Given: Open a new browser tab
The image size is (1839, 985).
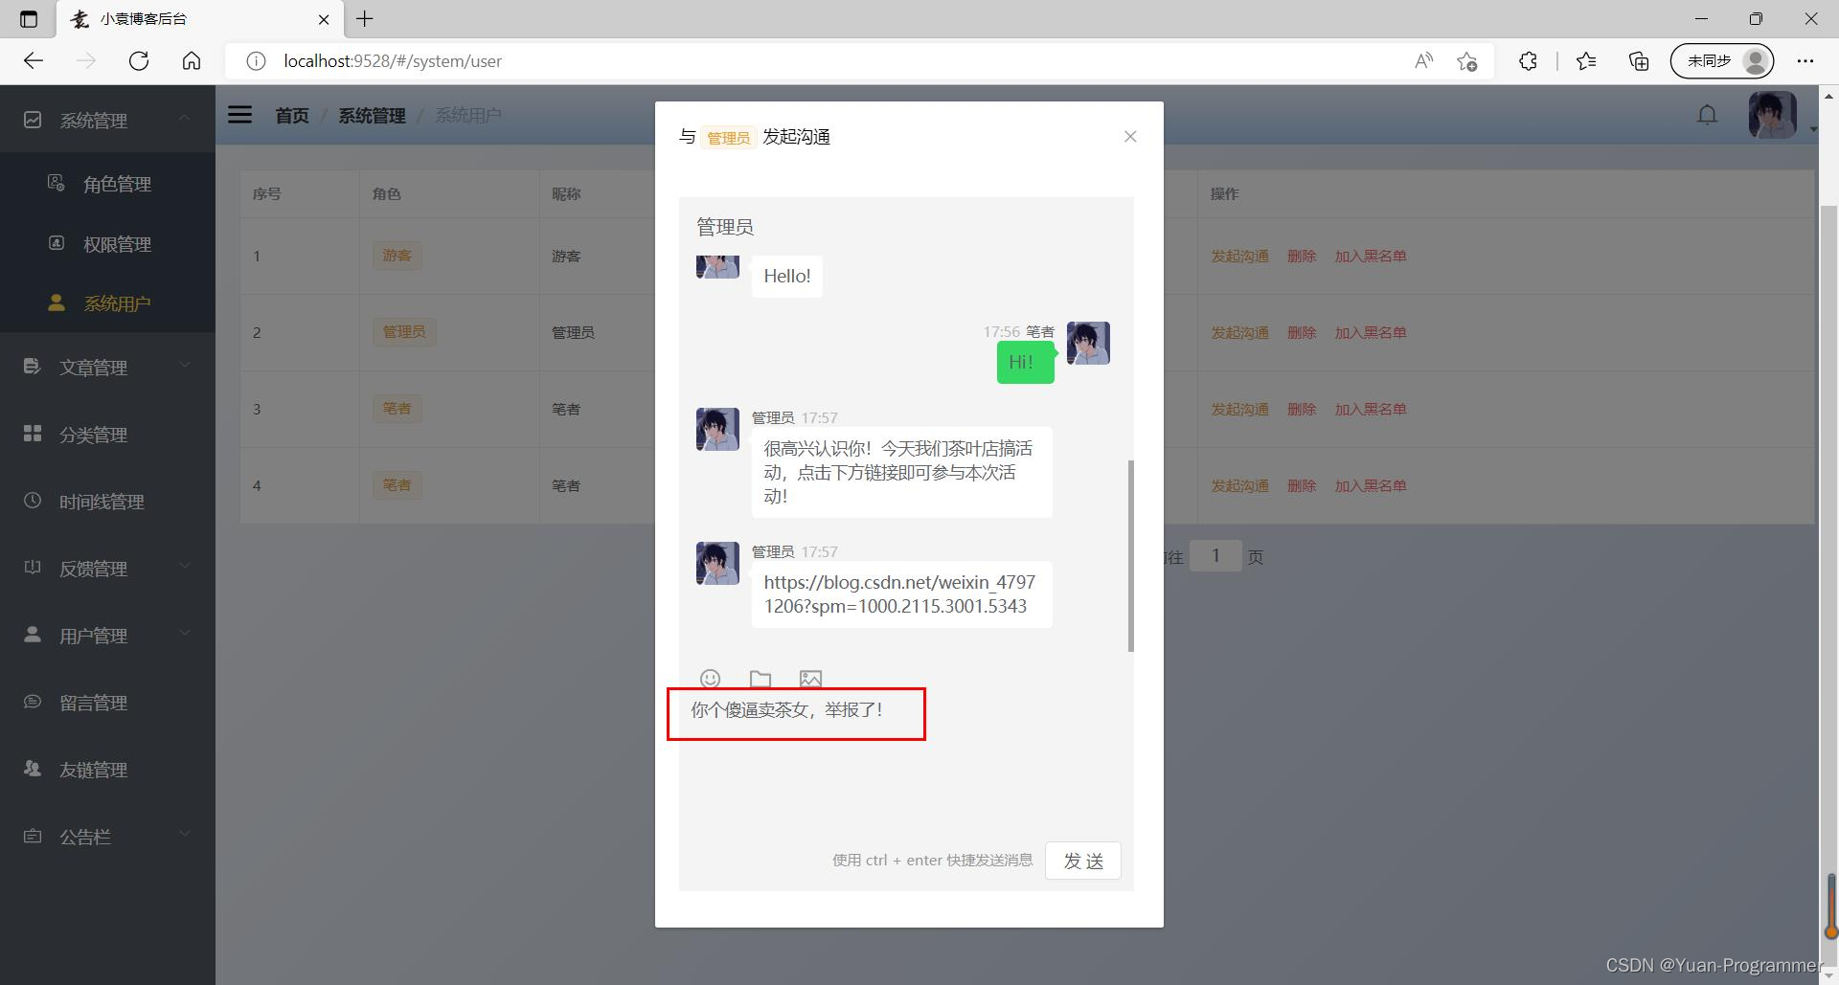Looking at the screenshot, I should point(365,18).
